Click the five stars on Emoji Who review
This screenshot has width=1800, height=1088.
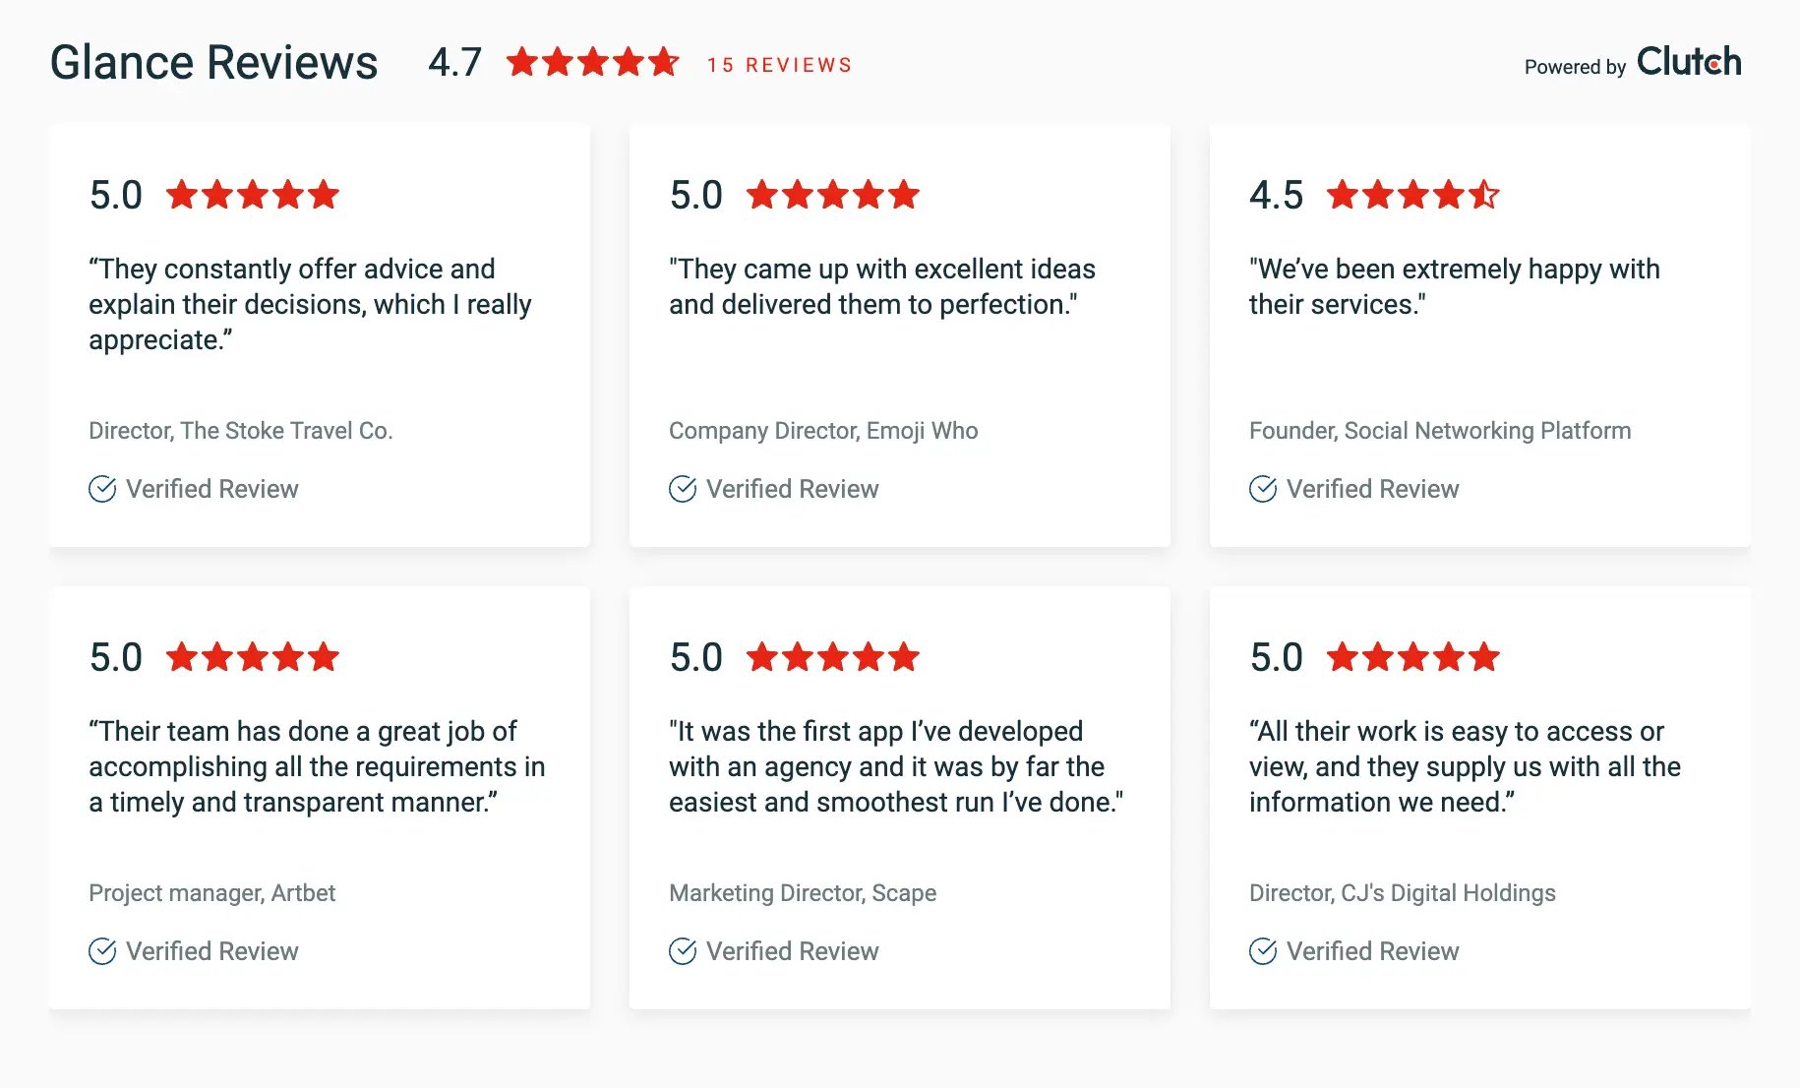click(x=833, y=195)
